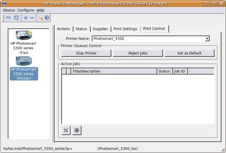The height and width of the screenshot is (153, 226).
Task: Refresh all devices via toolbar icon
Action: coord(16,18)
